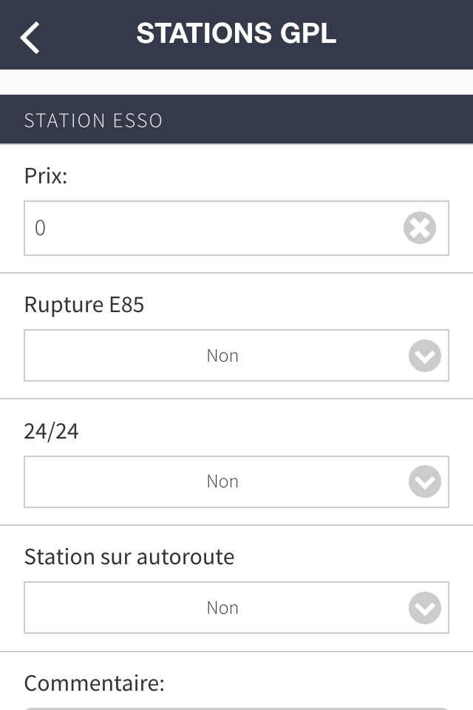
Task: Go back with the header arrow
Action: pyautogui.click(x=30, y=38)
